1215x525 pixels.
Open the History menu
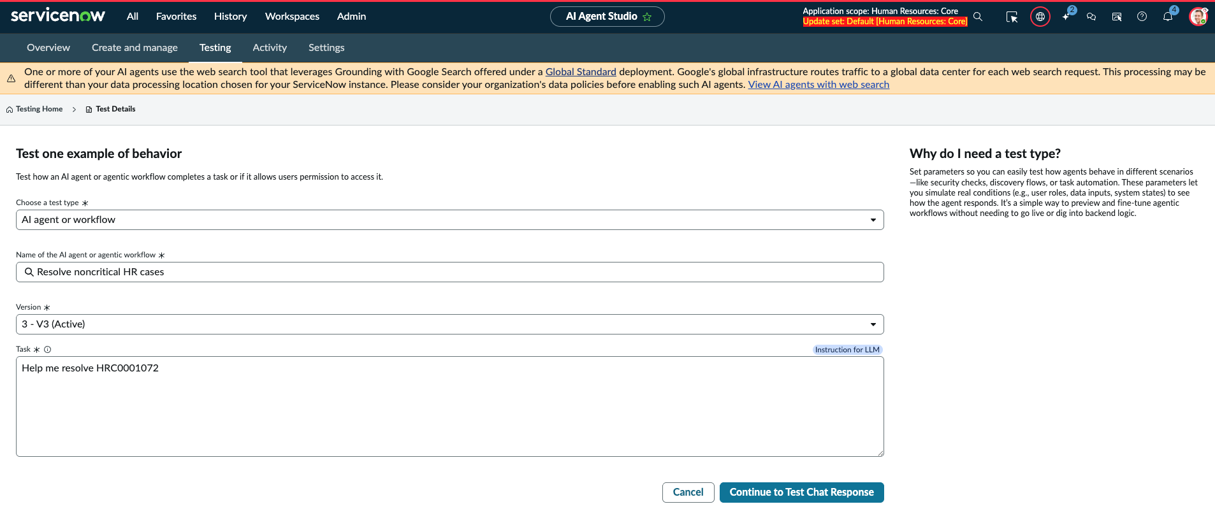pyautogui.click(x=230, y=17)
